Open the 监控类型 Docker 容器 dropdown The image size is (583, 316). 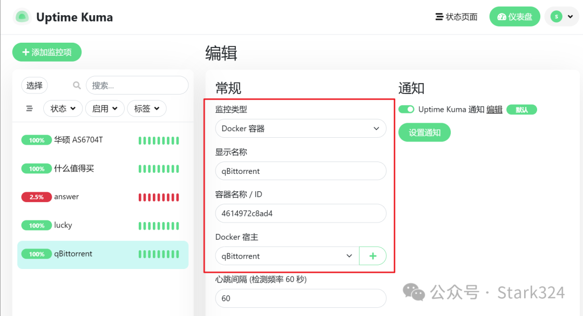[x=301, y=129]
